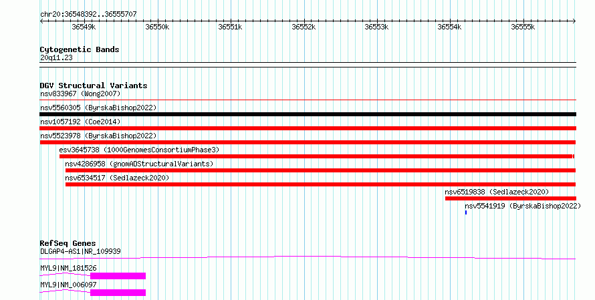Click the thin red nsv833967 variant line
The width and height of the screenshot is (595, 300).
pos(308,100)
